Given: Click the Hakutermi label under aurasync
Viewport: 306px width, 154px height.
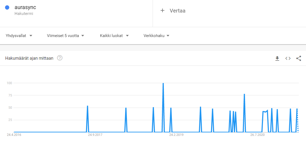Looking at the screenshot, I should (24, 14).
